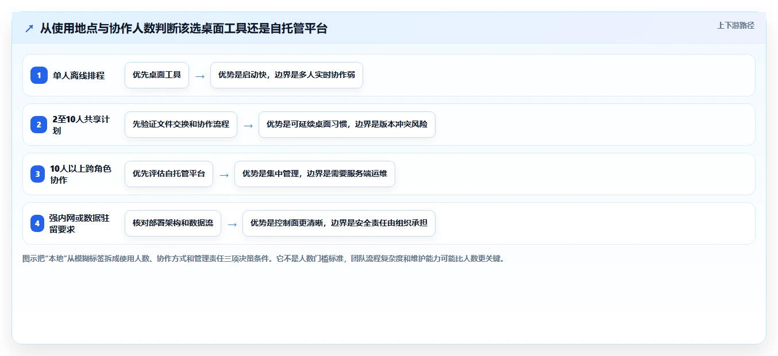The image size is (778, 356).
Task: Select step badge 2 for 2至10人共享计划
Action: click(39, 125)
